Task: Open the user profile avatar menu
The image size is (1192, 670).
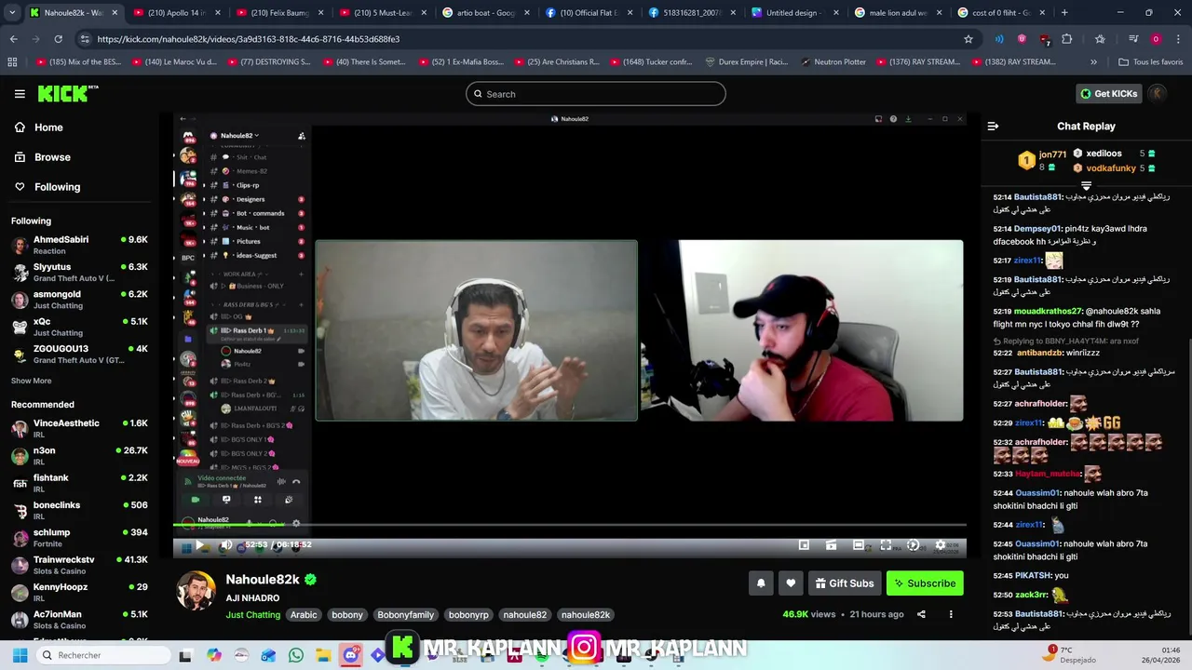Action: [1158, 93]
